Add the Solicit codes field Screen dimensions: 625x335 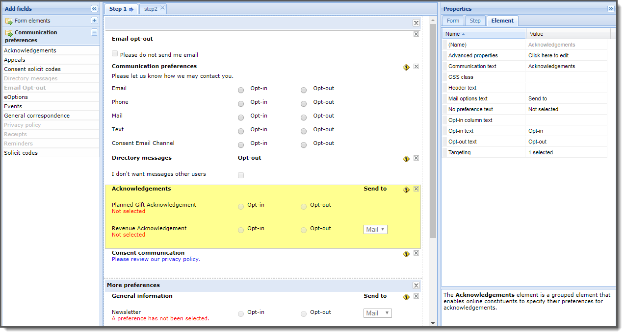51,153
